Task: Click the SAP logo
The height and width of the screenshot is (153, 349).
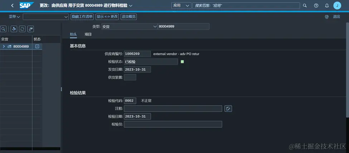Action: click(x=27, y=6)
